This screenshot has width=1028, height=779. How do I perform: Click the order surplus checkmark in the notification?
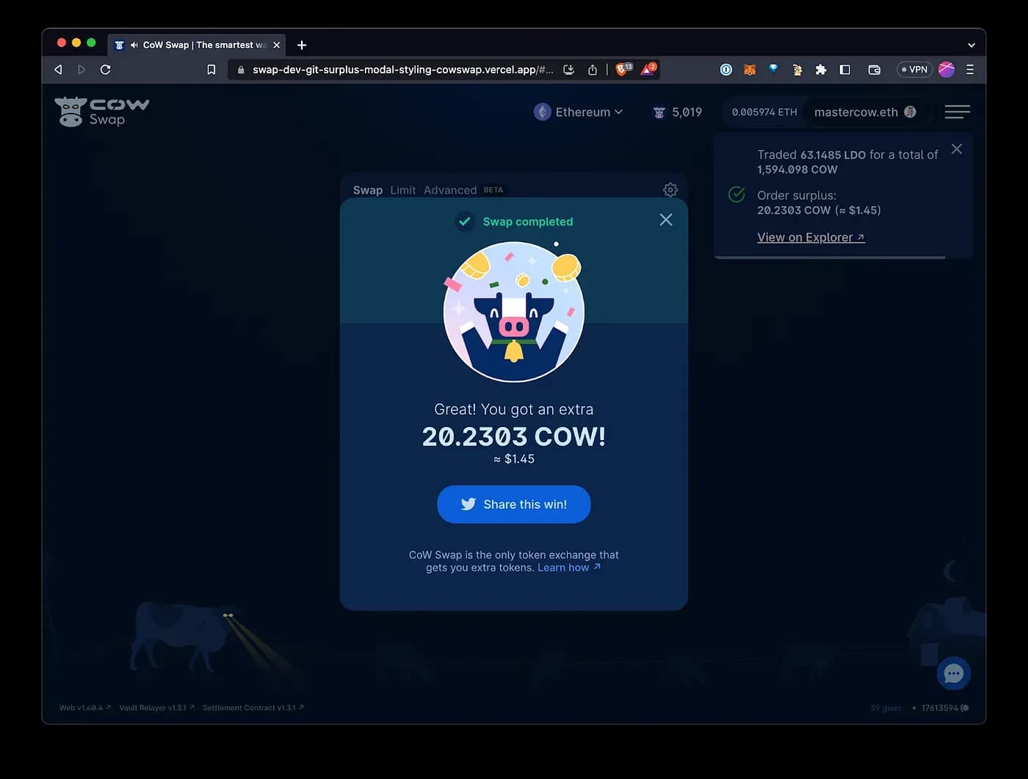point(736,194)
